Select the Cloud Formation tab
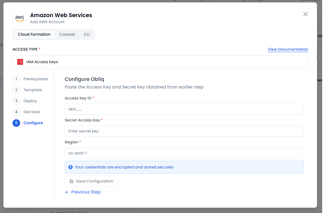This screenshot has width=324, height=213. click(34, 34)
